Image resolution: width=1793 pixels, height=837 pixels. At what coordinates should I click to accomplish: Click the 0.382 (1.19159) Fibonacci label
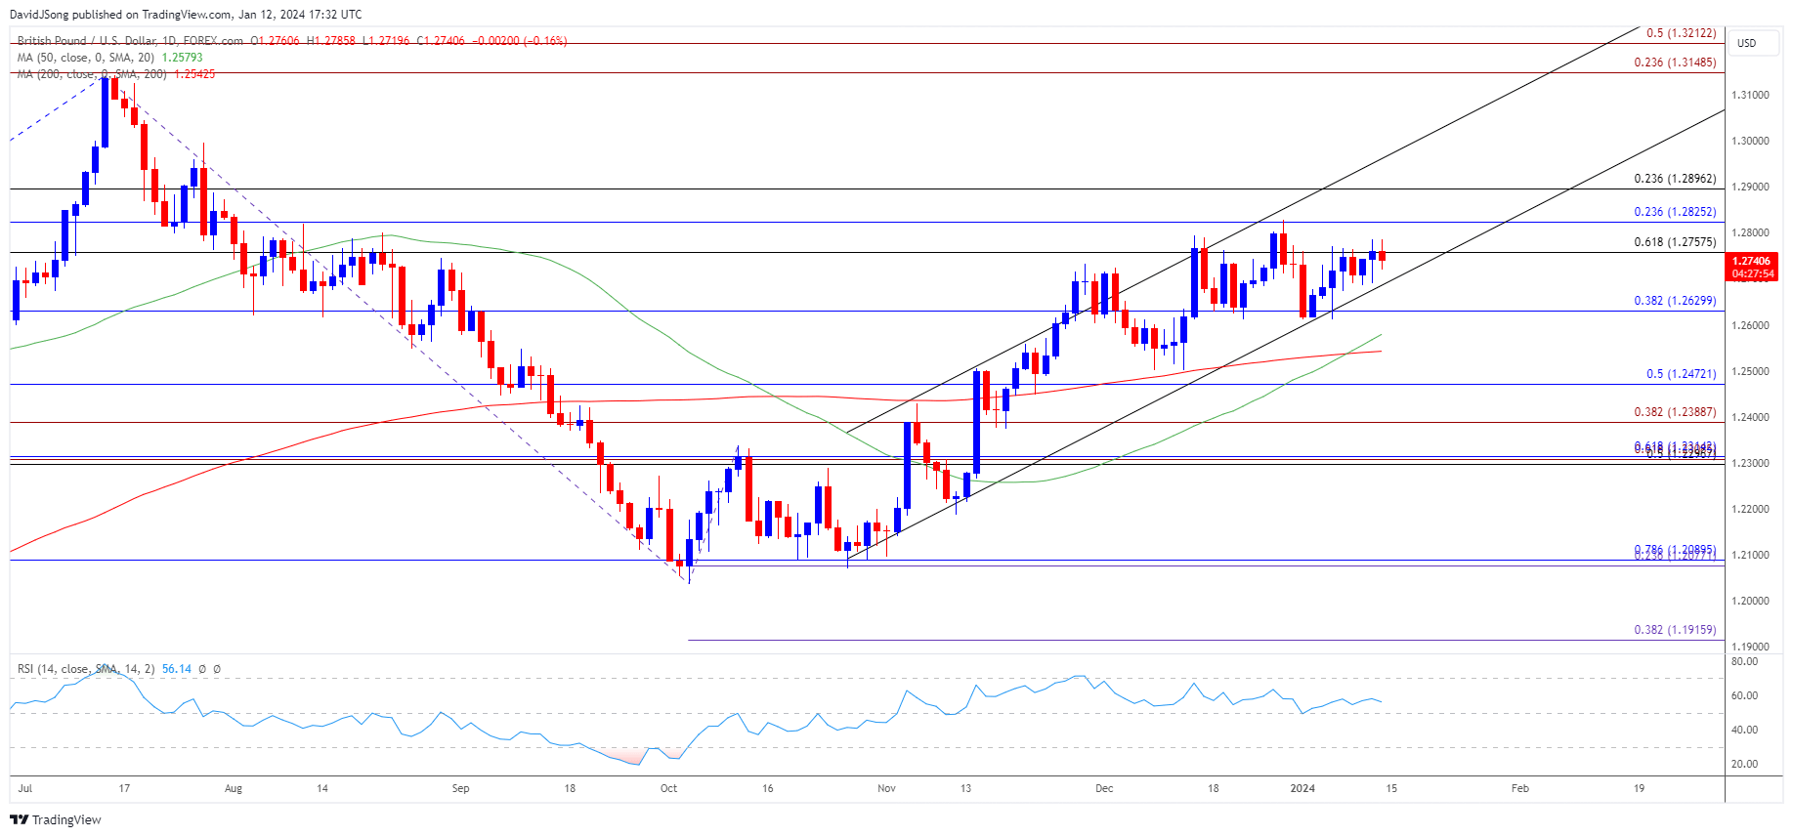pos(1675,630)
